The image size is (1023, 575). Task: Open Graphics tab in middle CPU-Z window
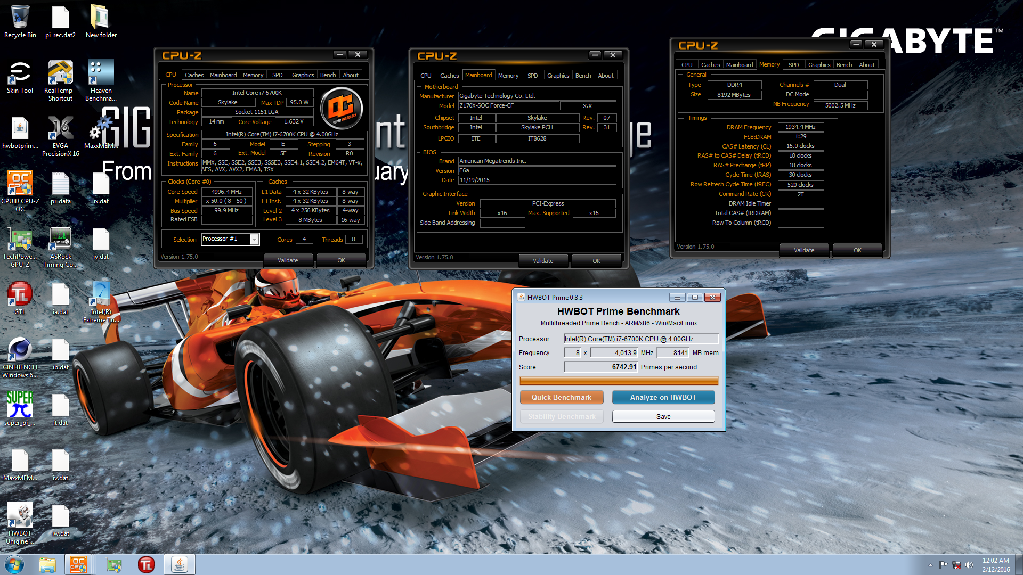pyautogui.click(x=558, y=76)
